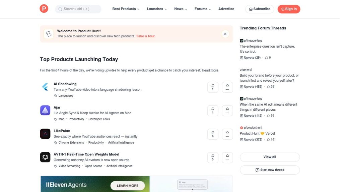
Task: Click the tag icon beside the Mac topic
Action: pos(56,119)
